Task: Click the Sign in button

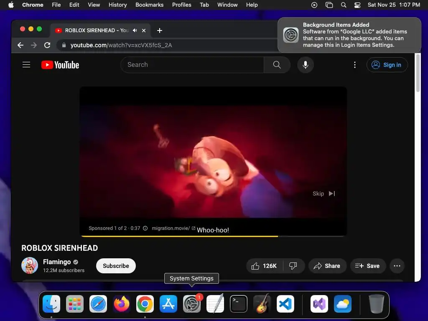Action: click(387, 65)
